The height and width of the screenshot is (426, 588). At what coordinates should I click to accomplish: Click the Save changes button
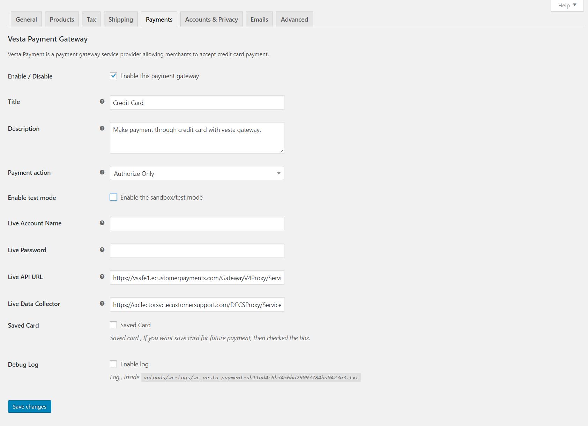pos(30,406)
